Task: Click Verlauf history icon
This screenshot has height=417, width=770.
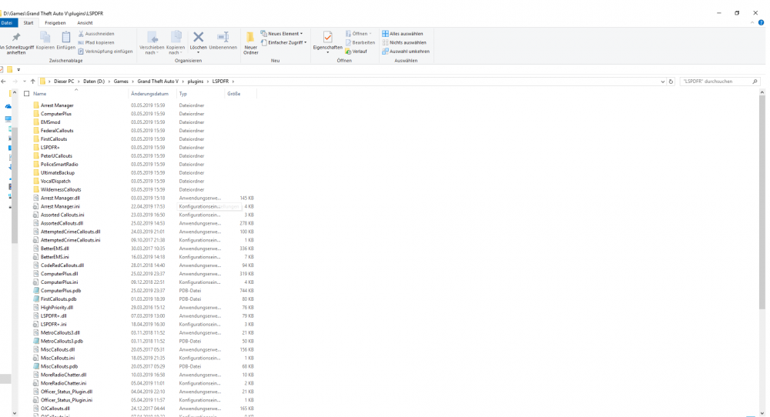Action: [x=348, y=52]
